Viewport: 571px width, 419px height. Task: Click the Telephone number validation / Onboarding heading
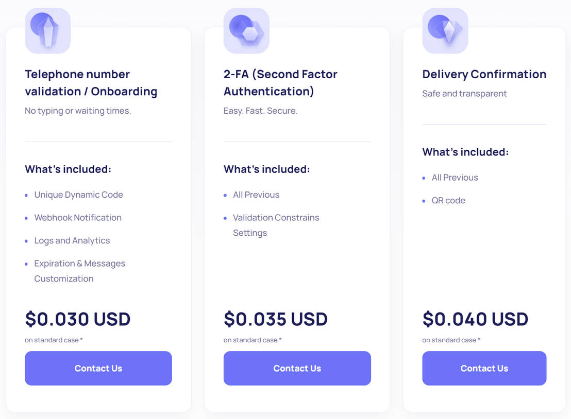click(91, 82)
